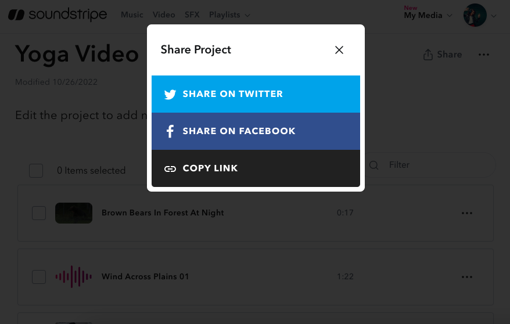510x324 pixels.
Task: Click the chain link icon
Action: (170, 169)
